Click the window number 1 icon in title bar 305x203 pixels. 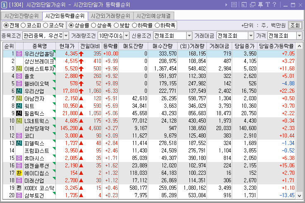pyautogui.click(x=4, y=5)
